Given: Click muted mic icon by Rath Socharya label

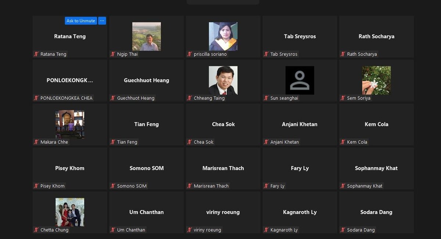Looking at the screenshot, I should point(343,54).
